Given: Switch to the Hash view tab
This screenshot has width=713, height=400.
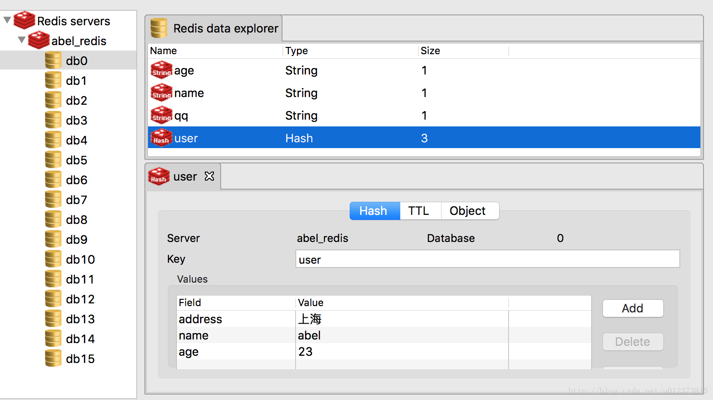Looking at the screenshot, I should pyautogui.click(x=375, y=211).
